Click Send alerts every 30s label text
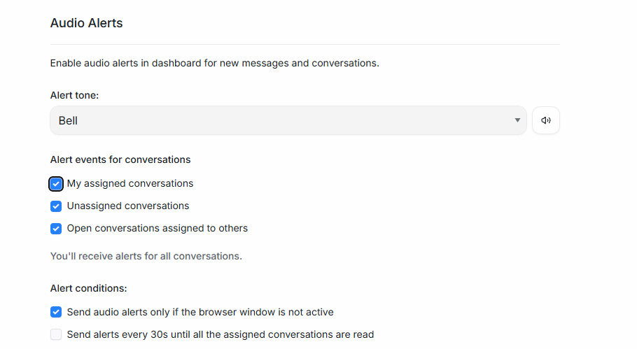Viewport: 637px width, 349px height. coord(220,334)
